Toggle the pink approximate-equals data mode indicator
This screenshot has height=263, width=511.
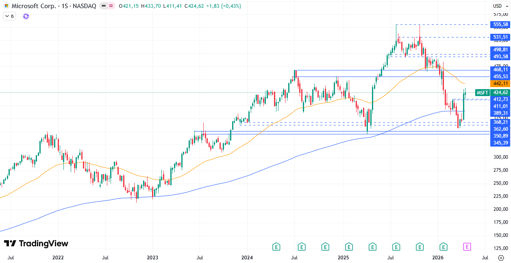coord(111,6)
